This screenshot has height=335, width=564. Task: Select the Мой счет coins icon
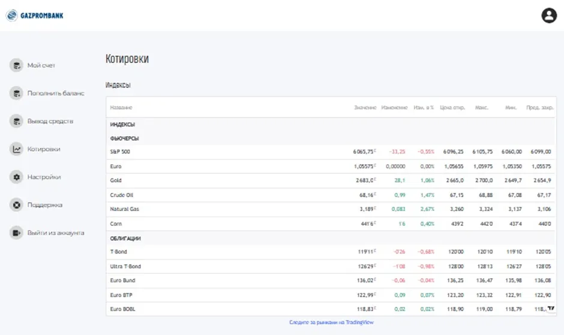click(16, 65)
